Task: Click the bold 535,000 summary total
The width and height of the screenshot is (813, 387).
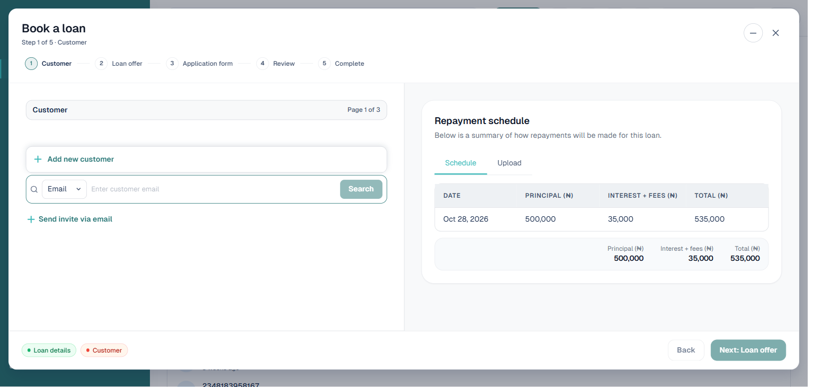Action: (745, 259)
